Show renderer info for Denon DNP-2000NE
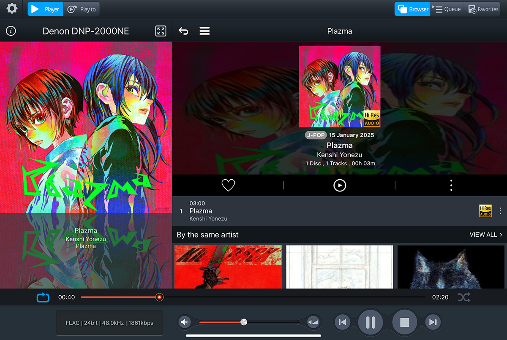This screenshot has height=340, width=507. [11, 31]
